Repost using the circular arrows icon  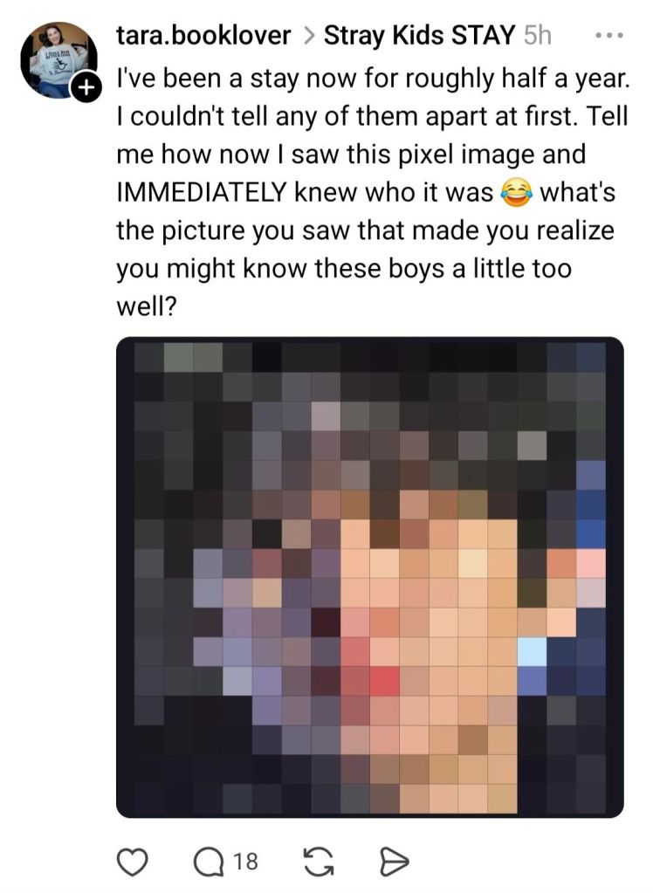point(319,862)
